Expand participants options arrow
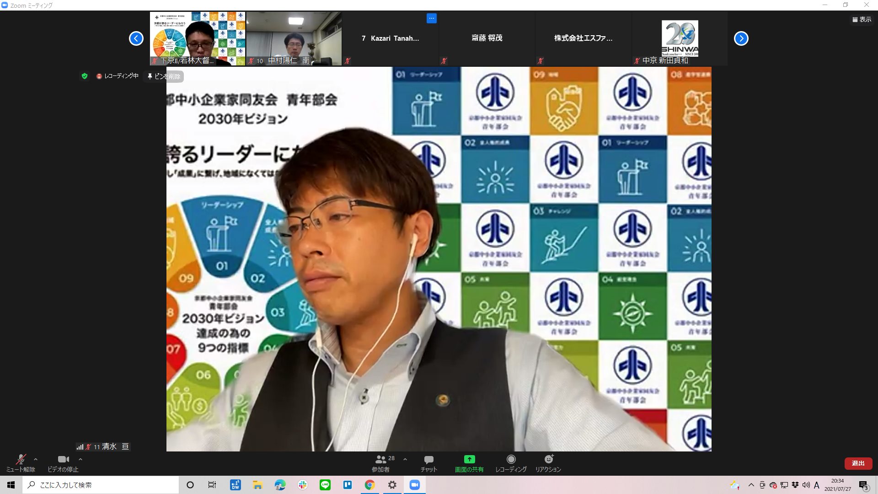The height and width of the screenshot is (494, 878). (x=405, y=459)
